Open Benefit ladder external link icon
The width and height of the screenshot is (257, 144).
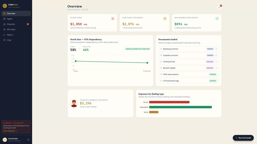(216, 68)
